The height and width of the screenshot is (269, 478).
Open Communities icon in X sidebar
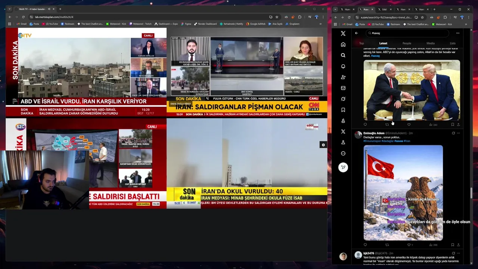tap(343, 121)
